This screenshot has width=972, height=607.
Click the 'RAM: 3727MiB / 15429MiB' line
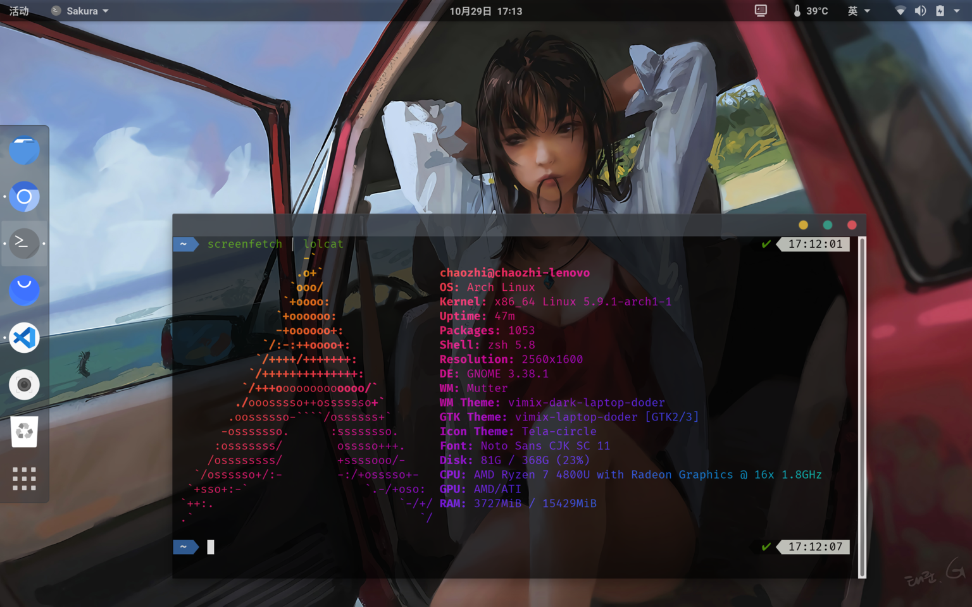pos(518,504)
